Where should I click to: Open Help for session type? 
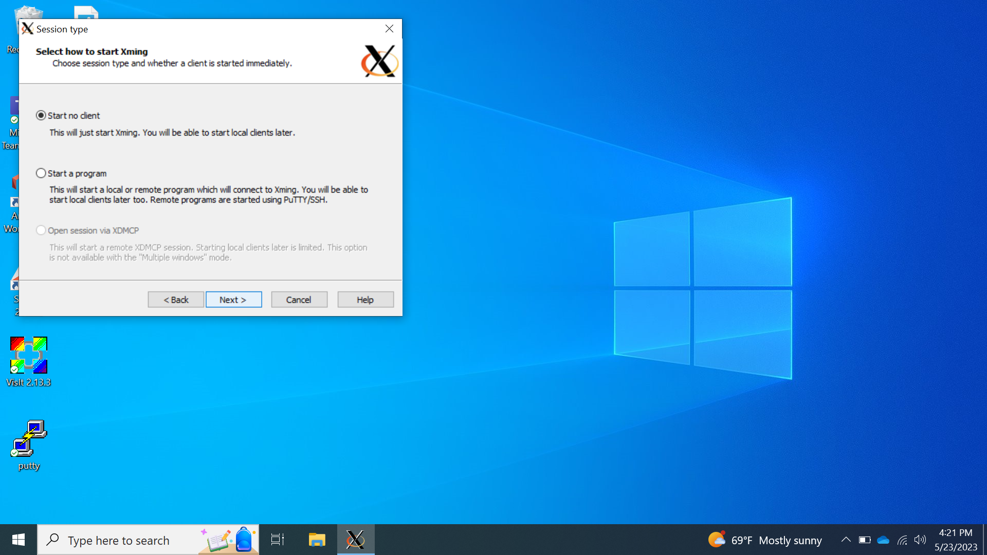[x=365, y=300]
